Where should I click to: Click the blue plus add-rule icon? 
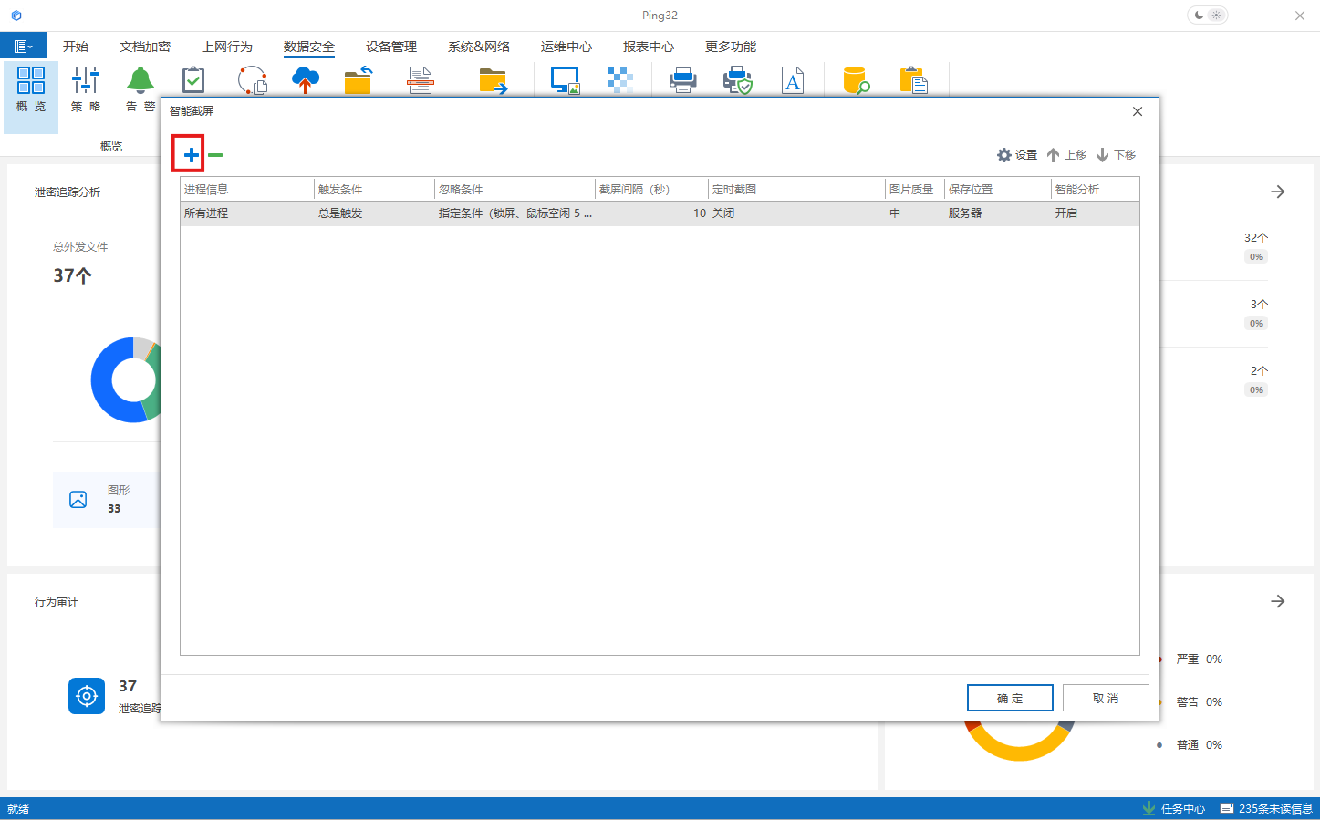[191, 155]
